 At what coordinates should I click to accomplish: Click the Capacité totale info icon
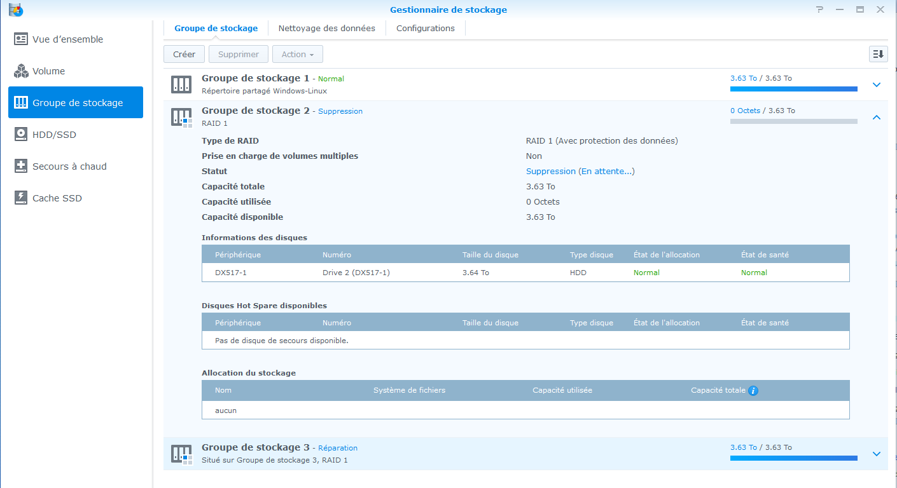point(753,391)
